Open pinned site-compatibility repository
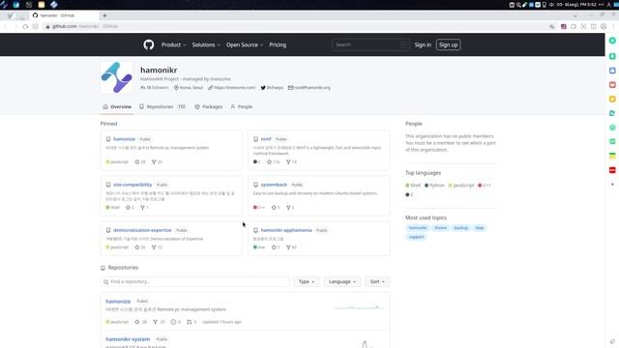Image resolution: width=619 pixels, height=348 pixels. click(x=133, y=185)
